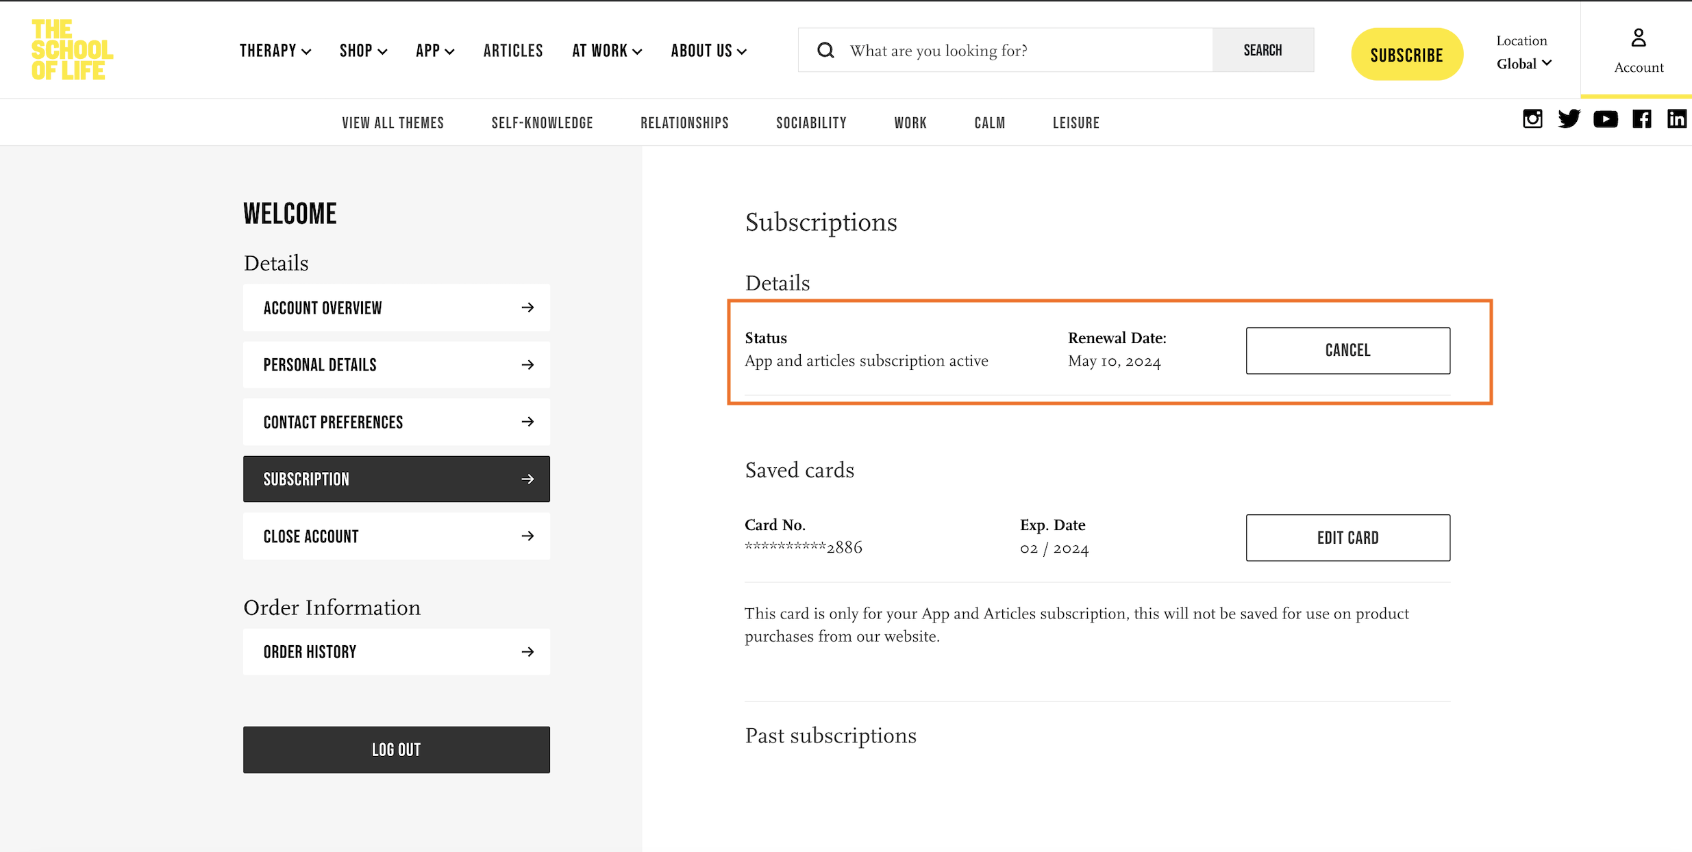This screenshot has height=852, width=1692.
Task: Click the YouTube icon
Action: tap(1605, 119)
